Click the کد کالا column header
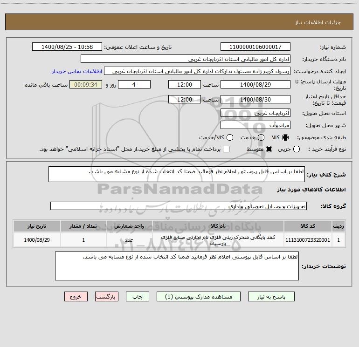This screenshot has width=359, height=347. [308, 226]
